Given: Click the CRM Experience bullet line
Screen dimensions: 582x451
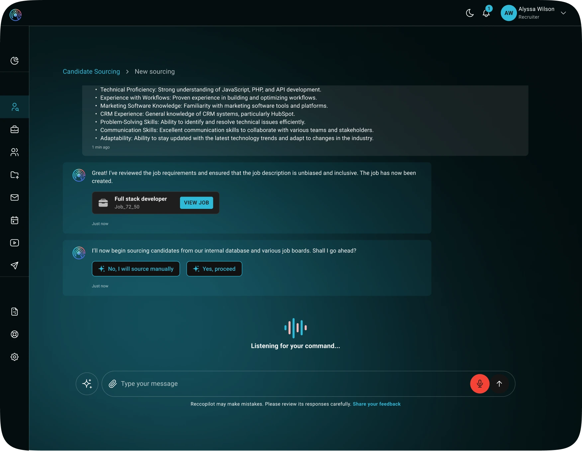Looking at the screenshot, I should pos(198,114).
